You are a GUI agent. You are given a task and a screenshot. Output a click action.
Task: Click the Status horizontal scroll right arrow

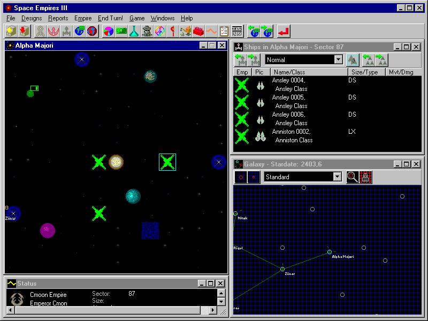213,310
